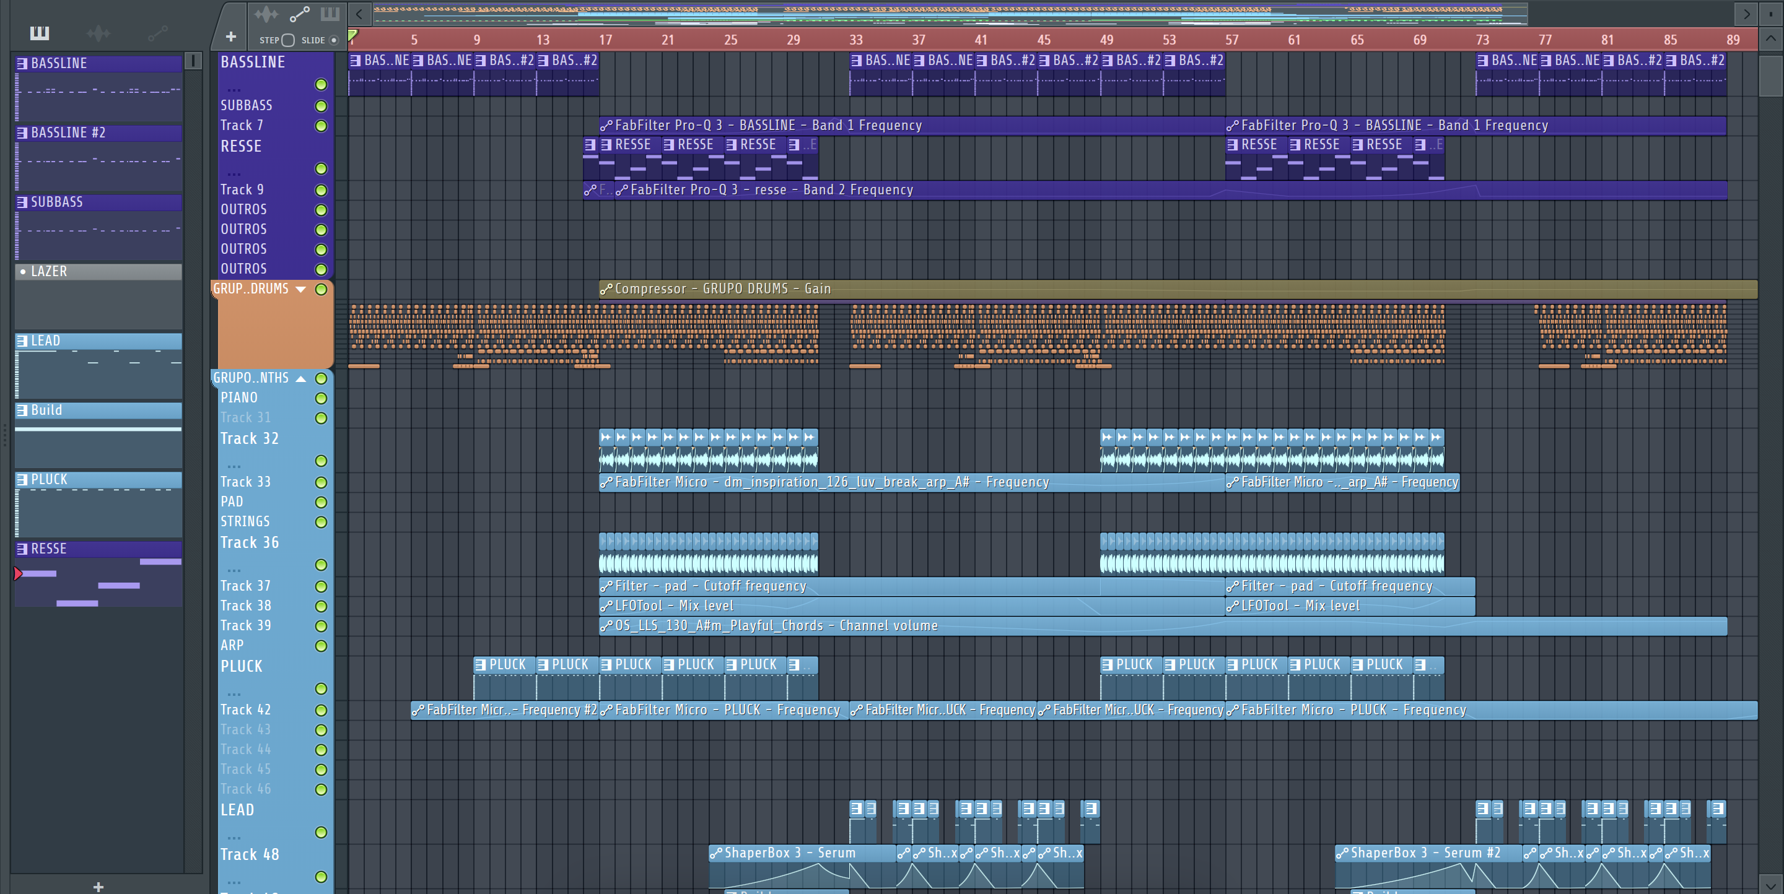Select the PLUCK track header

point(276,677)
